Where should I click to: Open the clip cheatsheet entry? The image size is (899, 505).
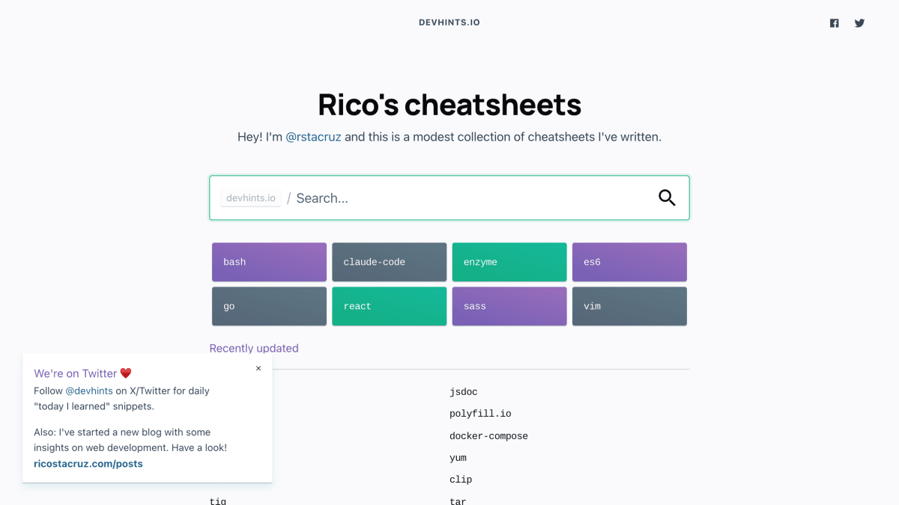click(461, 480)
